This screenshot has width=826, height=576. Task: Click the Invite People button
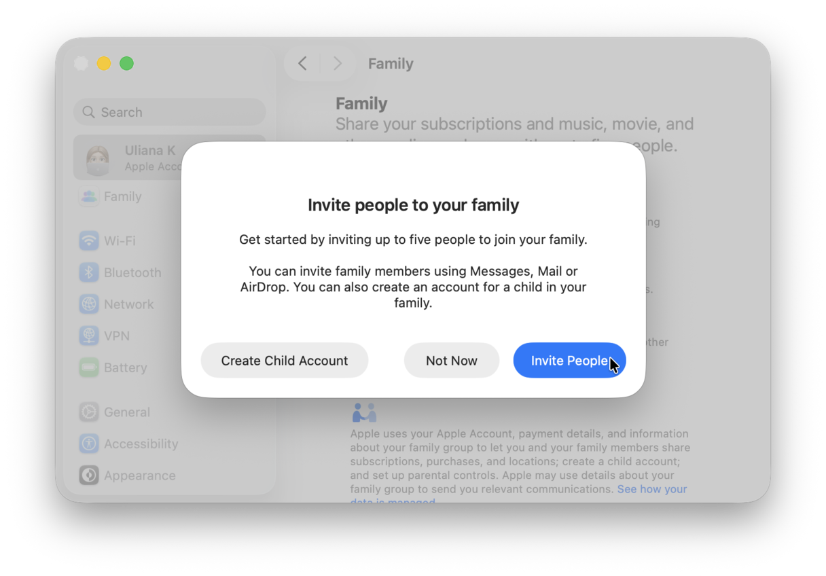[x=569, y=361]
